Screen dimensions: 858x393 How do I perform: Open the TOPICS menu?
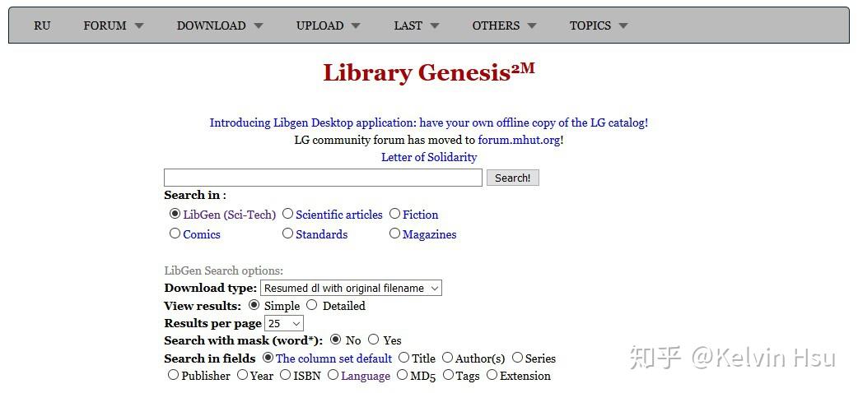(598, 25)
